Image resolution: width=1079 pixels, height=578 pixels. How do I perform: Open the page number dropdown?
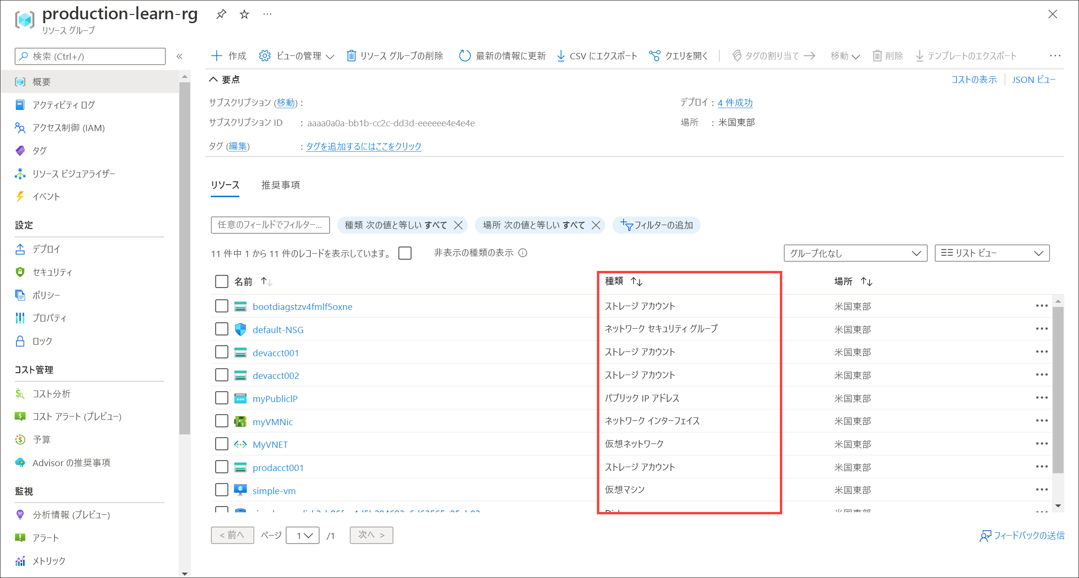pos(303,535)
